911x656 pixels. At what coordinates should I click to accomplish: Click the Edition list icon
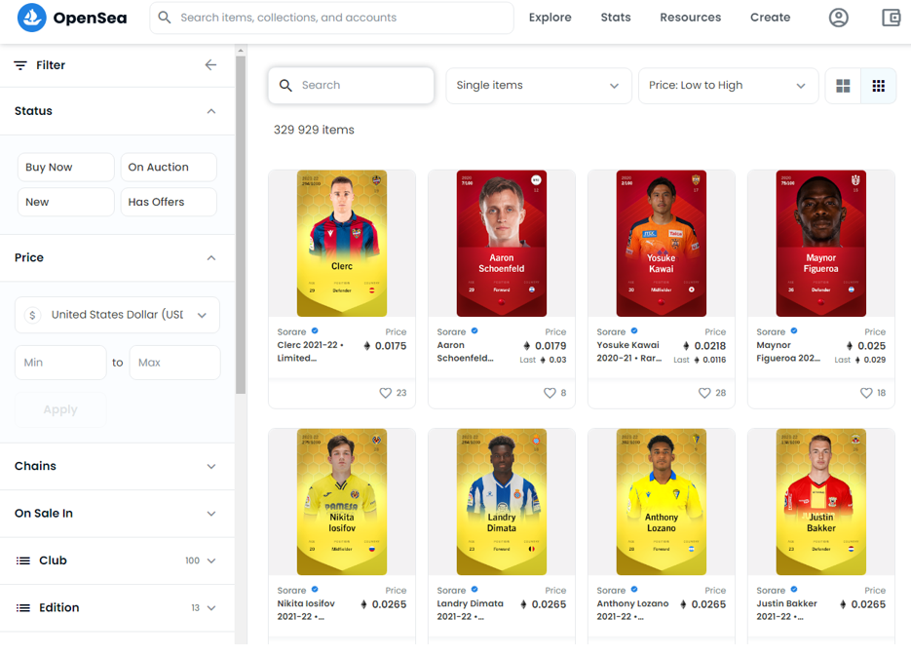point(22,608)
